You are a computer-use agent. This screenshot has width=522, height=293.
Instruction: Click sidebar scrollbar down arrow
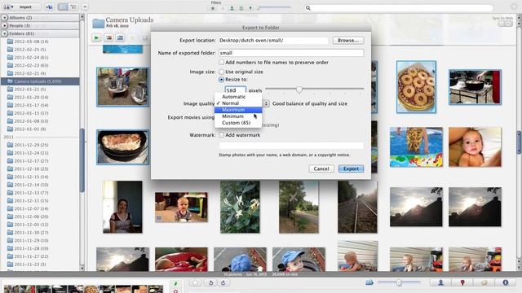(82, 268)
